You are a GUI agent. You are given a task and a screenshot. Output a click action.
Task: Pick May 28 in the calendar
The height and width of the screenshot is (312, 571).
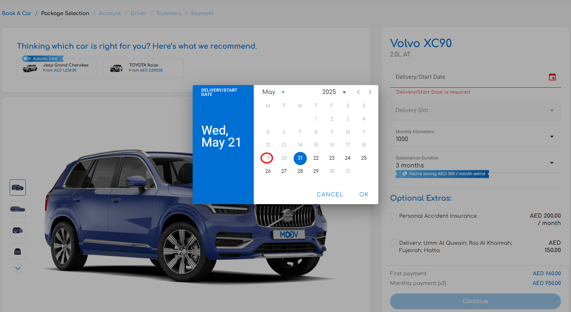click(x=300, y=171)
